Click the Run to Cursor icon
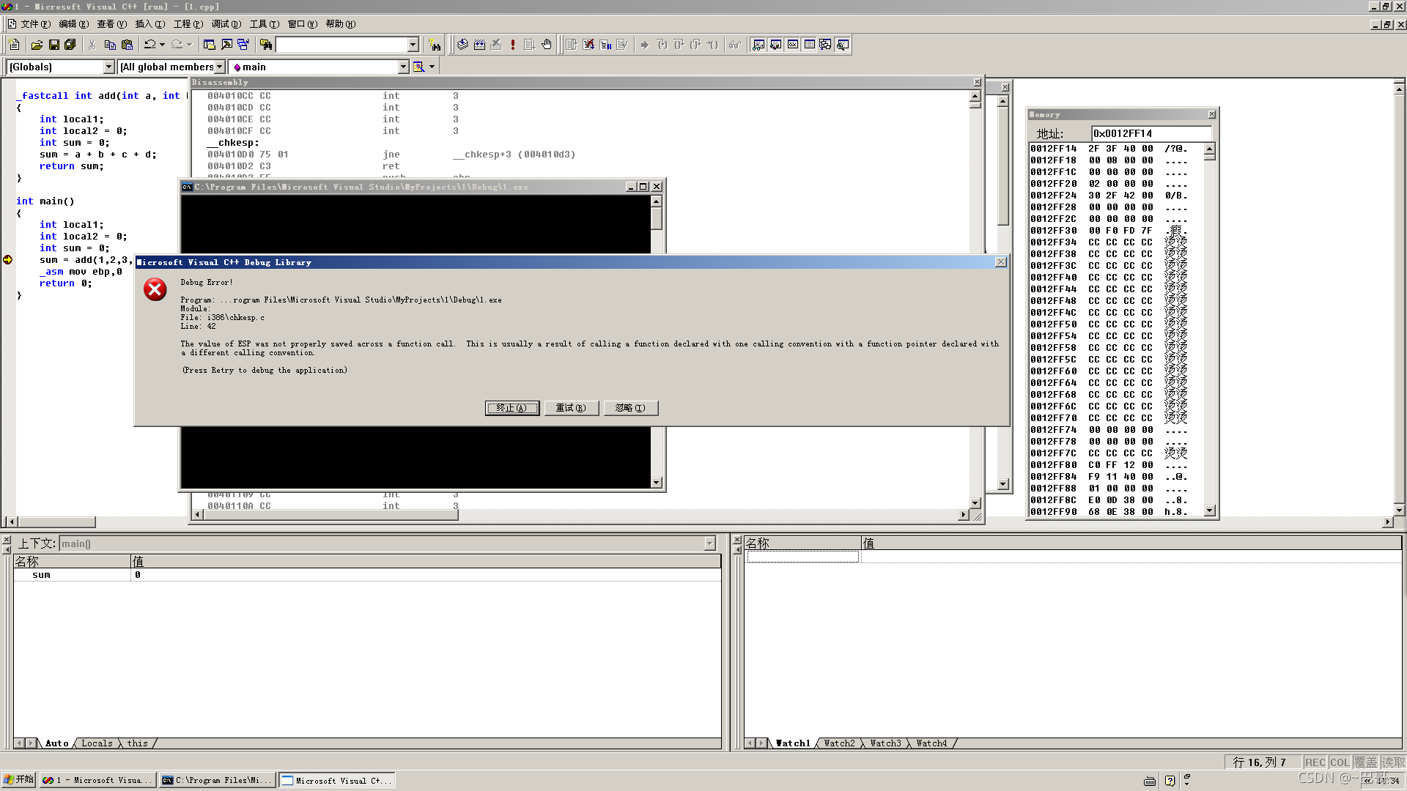 coord(712,45)
